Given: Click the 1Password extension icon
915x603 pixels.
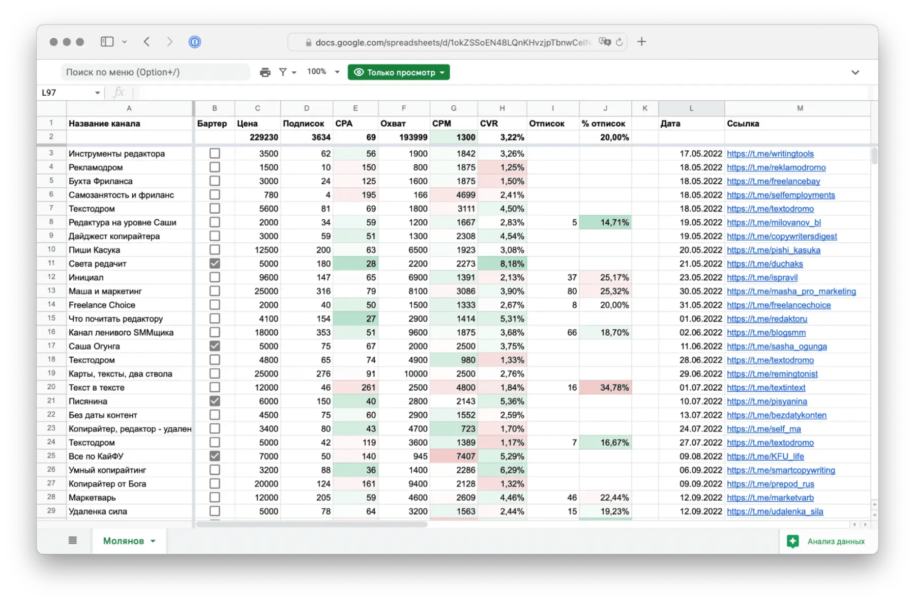Looking at the screenshot, I should click(195, 42).
